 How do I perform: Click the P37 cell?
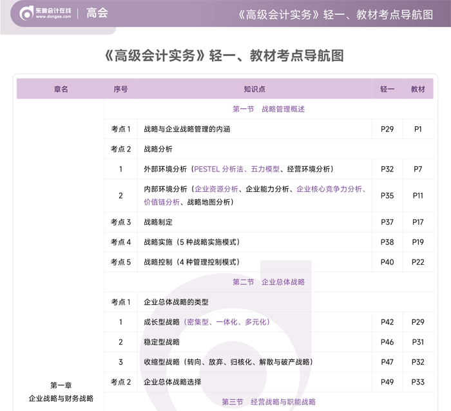click(x=387, y=222)
